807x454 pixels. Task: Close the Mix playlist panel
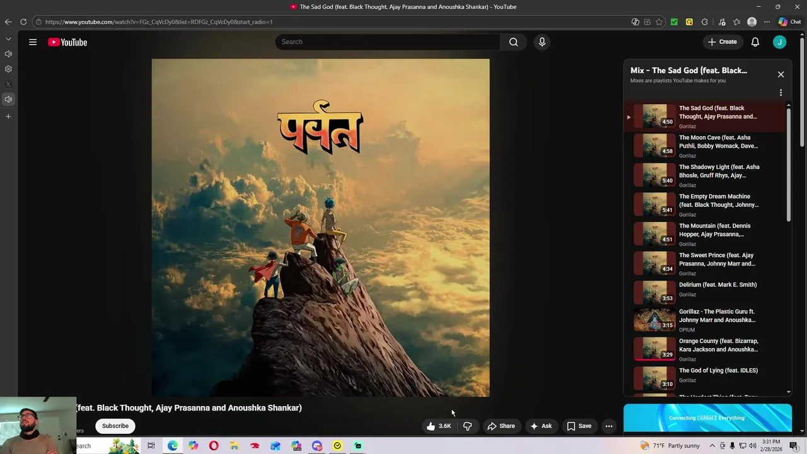coord(781,74)
